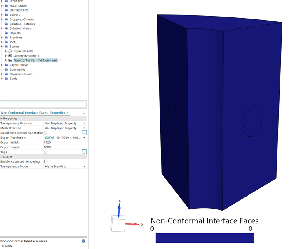Select the Scenes folder icon
This screenshot has height=249, width=289.
click(6, 47)
